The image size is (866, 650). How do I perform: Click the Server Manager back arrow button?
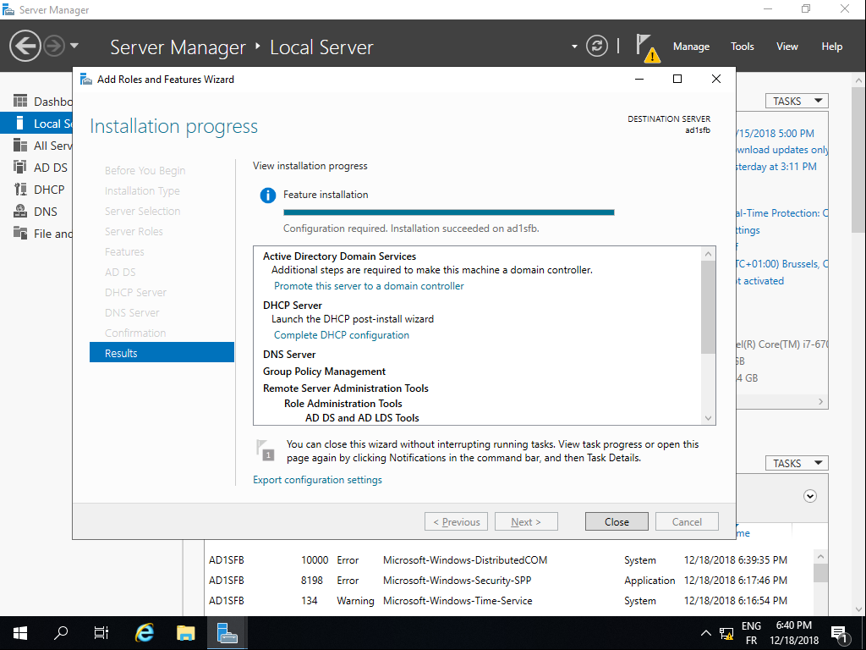click(26, 46)
